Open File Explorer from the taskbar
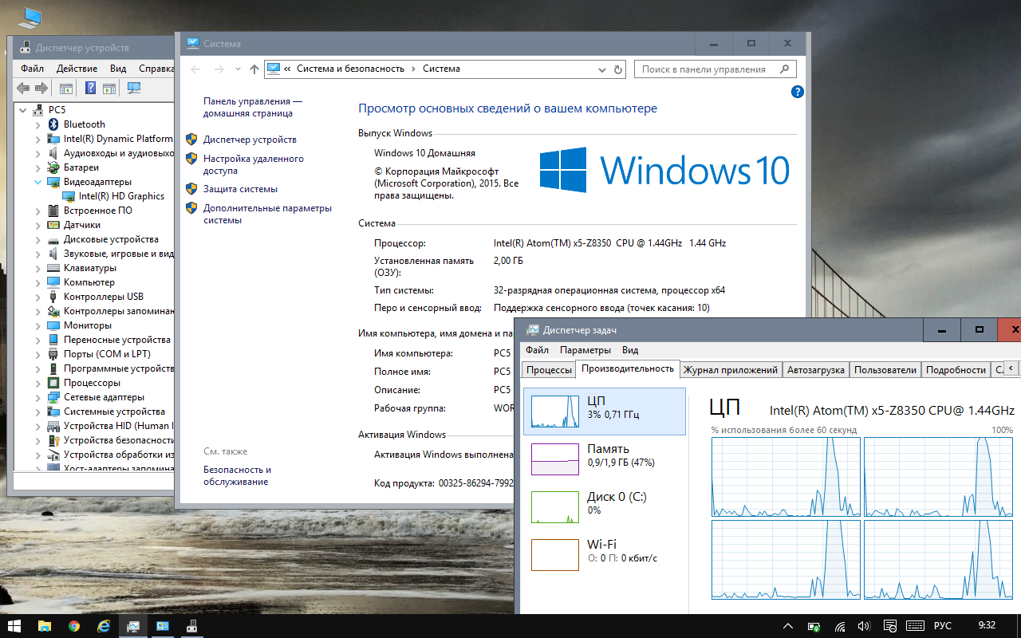 point(45,626)
